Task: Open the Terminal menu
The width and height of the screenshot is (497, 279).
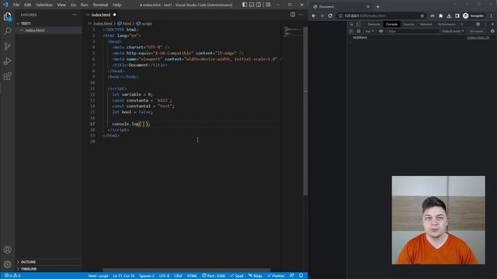Action: pyautogui.click(x=100, y=5)
